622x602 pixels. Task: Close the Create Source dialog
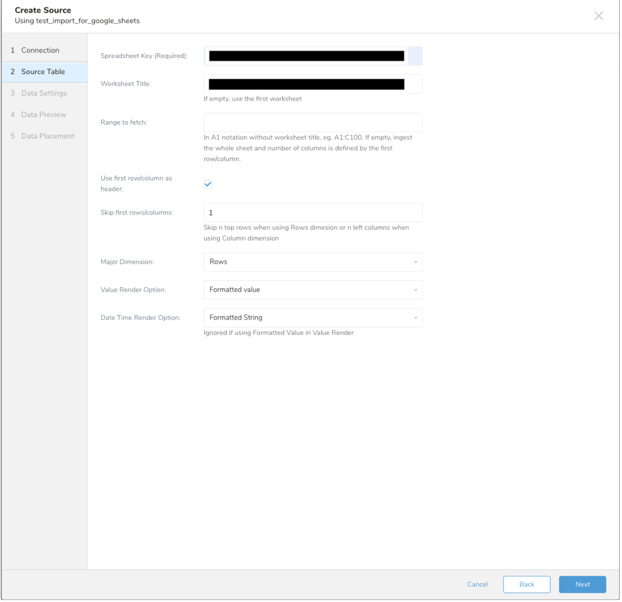(598, 16)
